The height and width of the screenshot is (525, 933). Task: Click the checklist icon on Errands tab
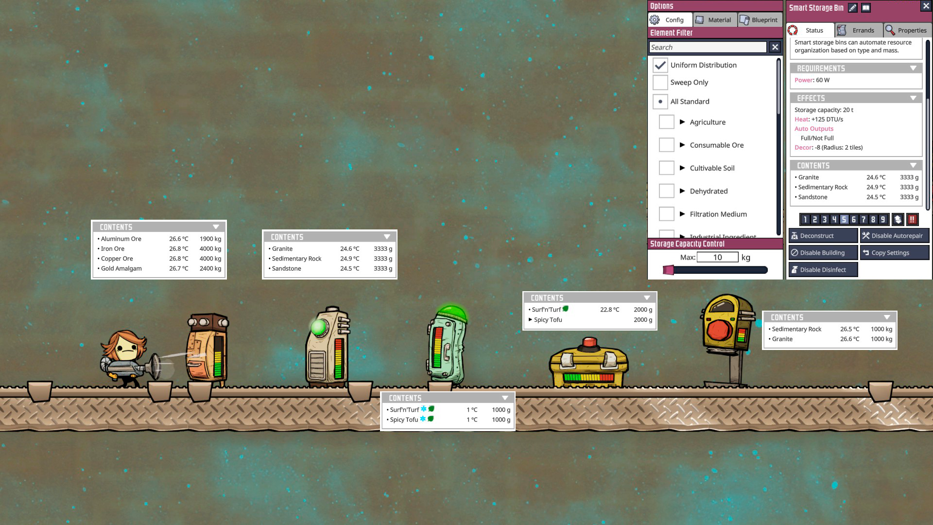coord(842,30)
